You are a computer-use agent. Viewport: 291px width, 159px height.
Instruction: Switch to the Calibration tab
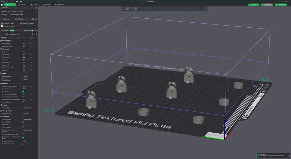[59, 5]
